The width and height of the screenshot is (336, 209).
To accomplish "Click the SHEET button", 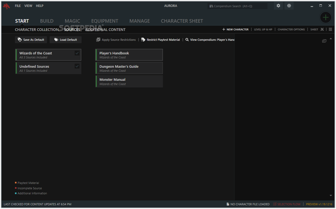I will coord(314,29).
